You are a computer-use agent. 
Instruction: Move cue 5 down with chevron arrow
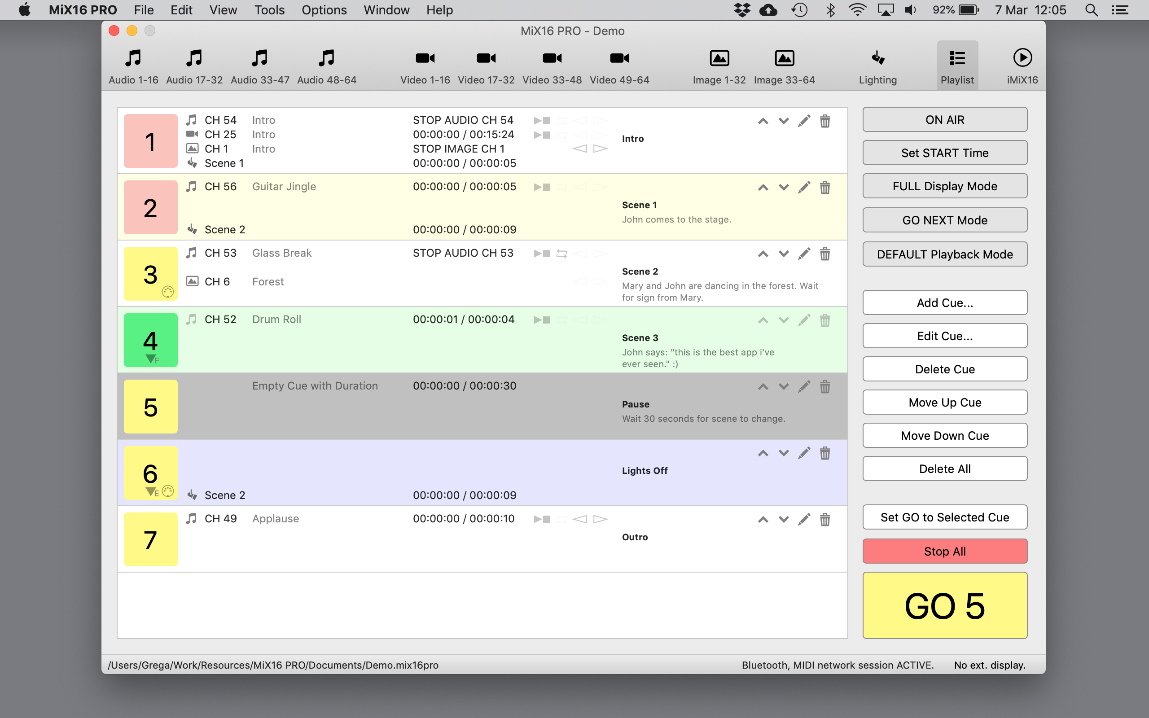click(783, 386)
